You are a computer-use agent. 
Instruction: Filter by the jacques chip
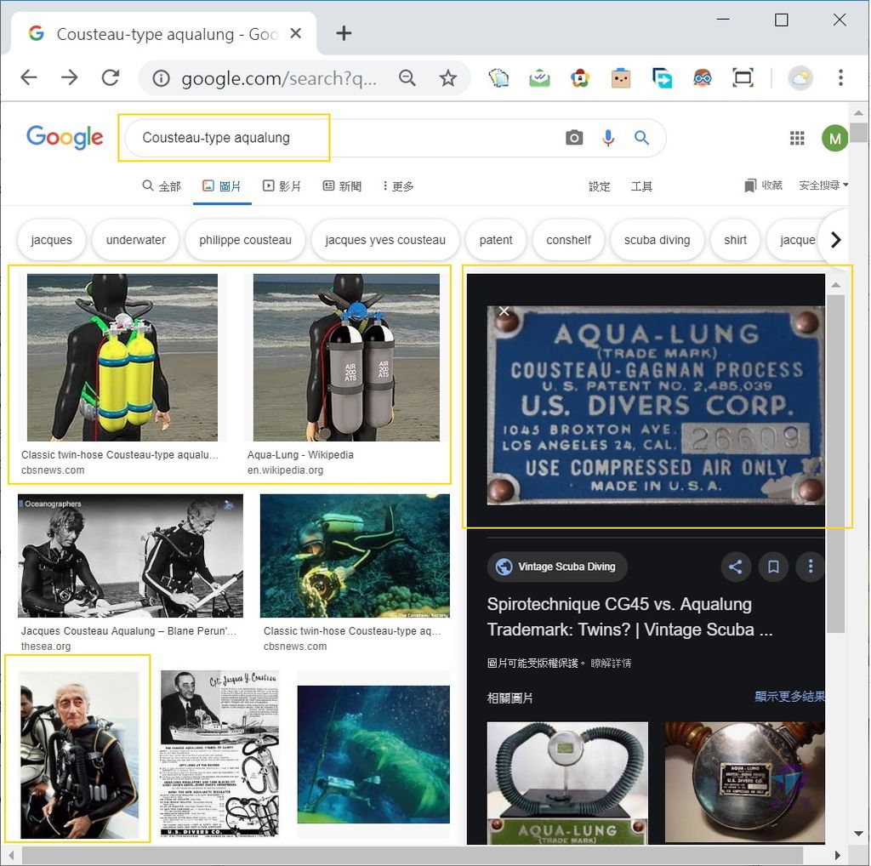52,240
